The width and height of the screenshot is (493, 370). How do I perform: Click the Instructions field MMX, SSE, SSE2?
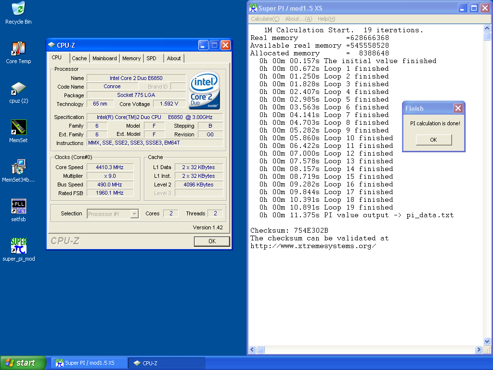[x=155, y=143]
